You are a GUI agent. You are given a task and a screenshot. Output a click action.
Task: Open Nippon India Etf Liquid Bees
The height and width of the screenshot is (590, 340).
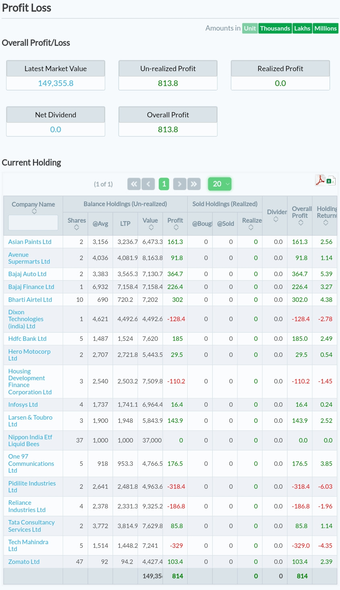pyautogui.click(x=30, y=440)
